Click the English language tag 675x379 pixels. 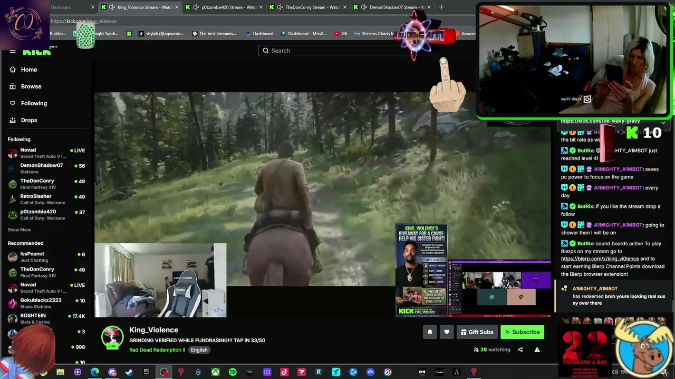(199, 350)
